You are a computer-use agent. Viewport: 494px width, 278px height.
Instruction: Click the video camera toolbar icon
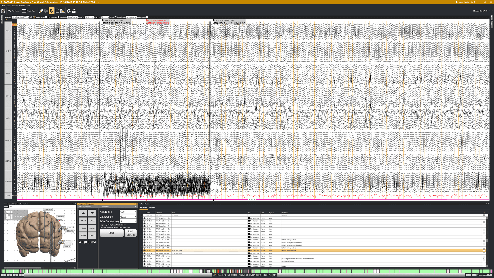coord(46,11)
